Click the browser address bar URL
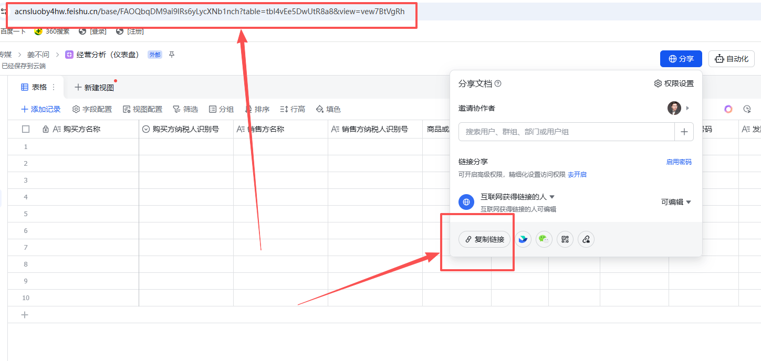The height and width of the screenshot is (361, 761). coord(210,11)
